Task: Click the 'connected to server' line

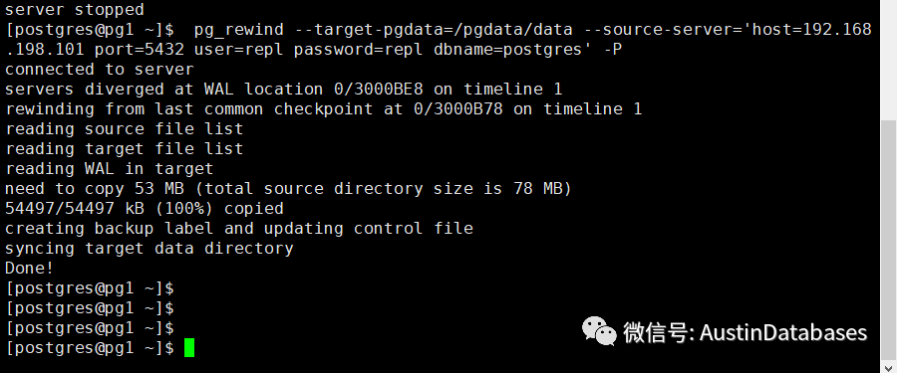Action: (x=100, y=69)
